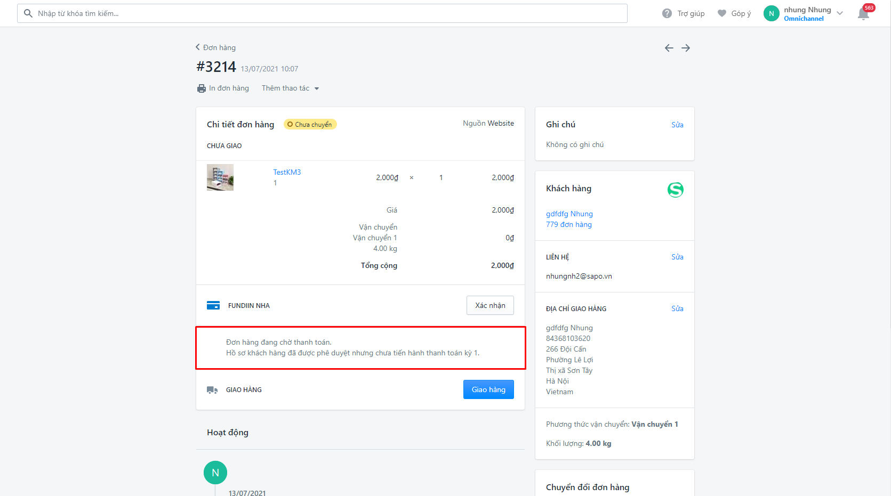
Task: Edit Liên hệ contact via Sửa
Action: coord(677,257)
